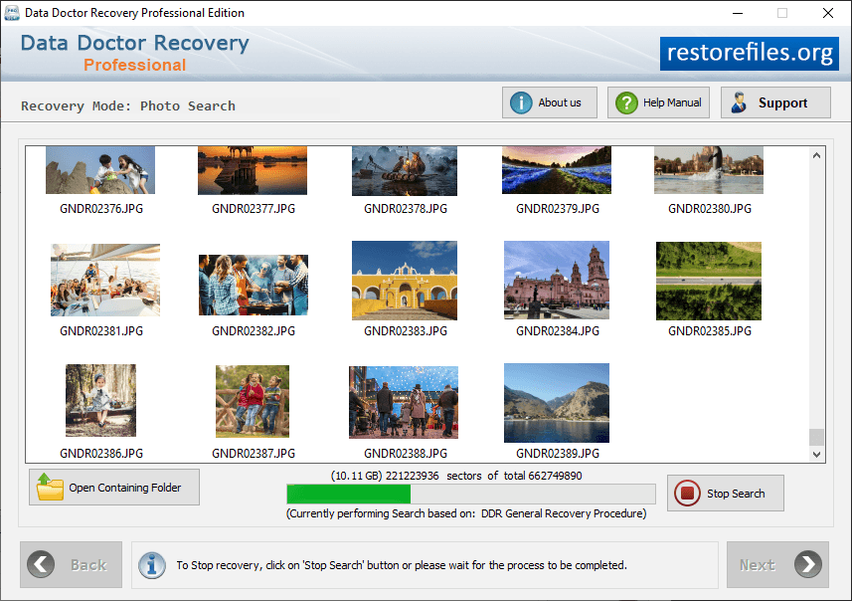Click the file name GNDR02388.JPG

[406, 454]
